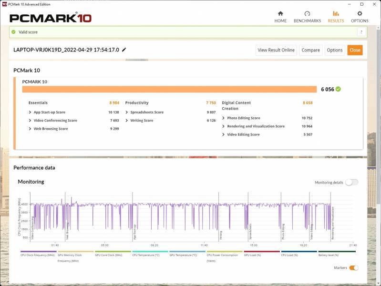Click the Writing chart marker
381x286 pixels.
[221, 235]
